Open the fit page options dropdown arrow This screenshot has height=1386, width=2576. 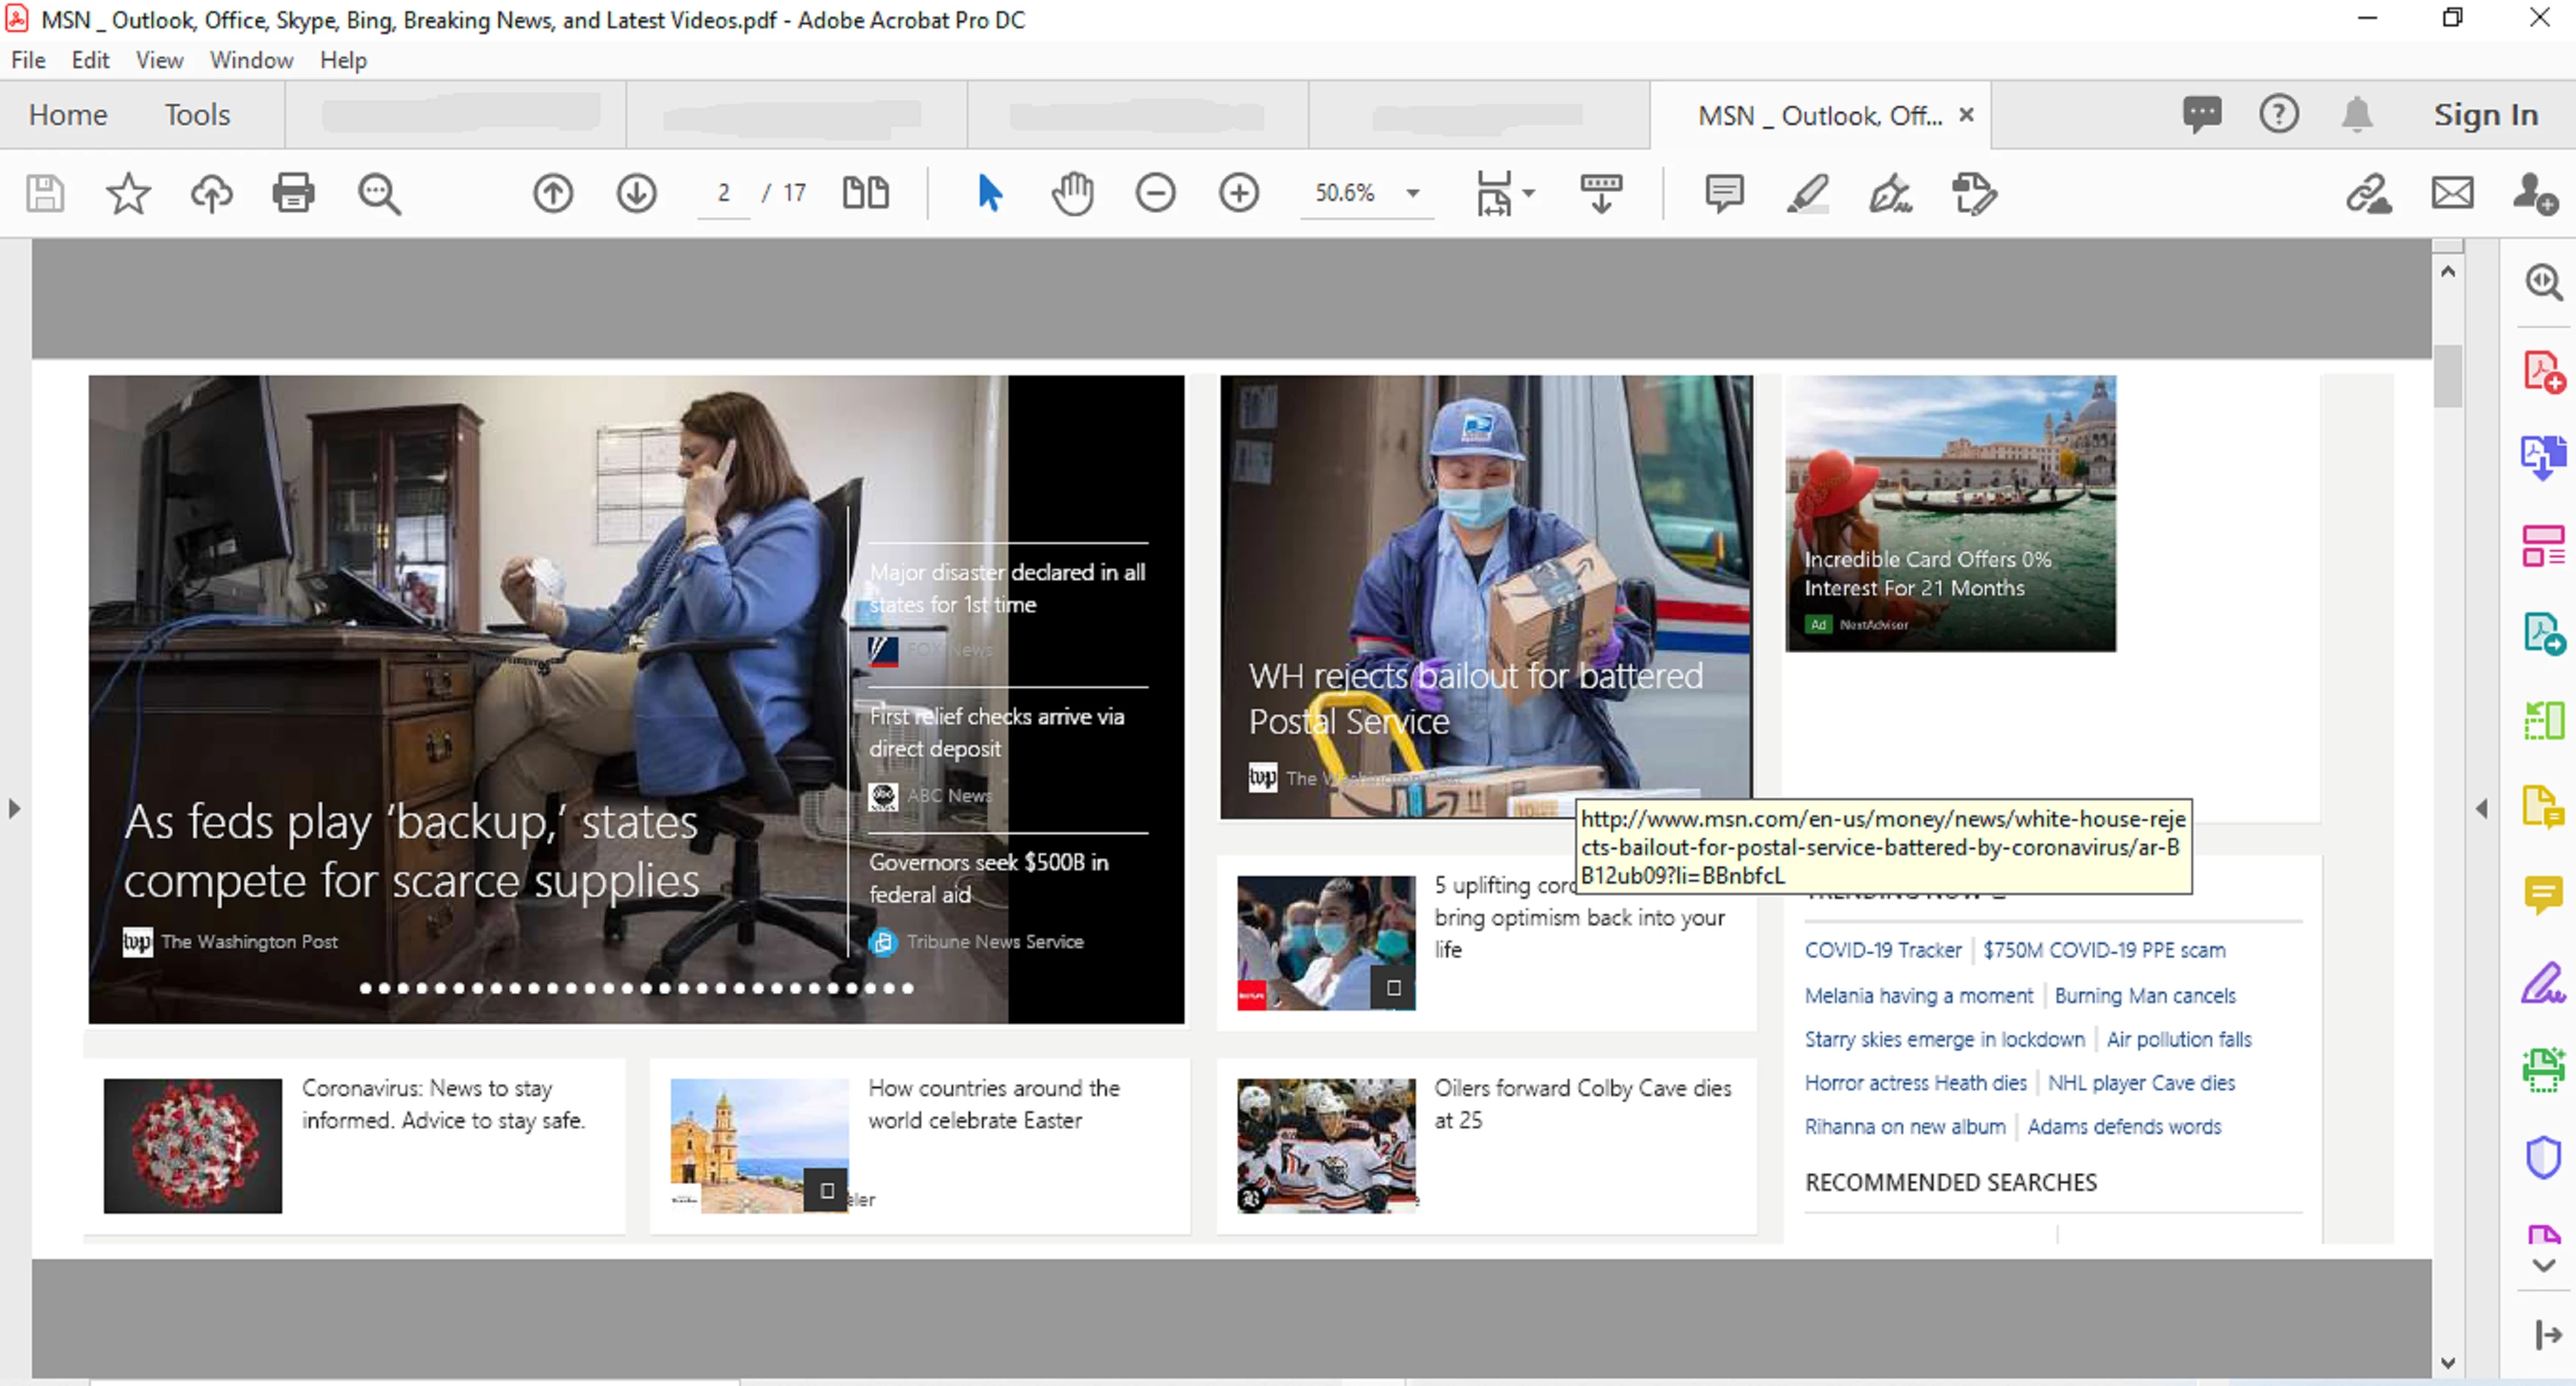[1528, 192]
